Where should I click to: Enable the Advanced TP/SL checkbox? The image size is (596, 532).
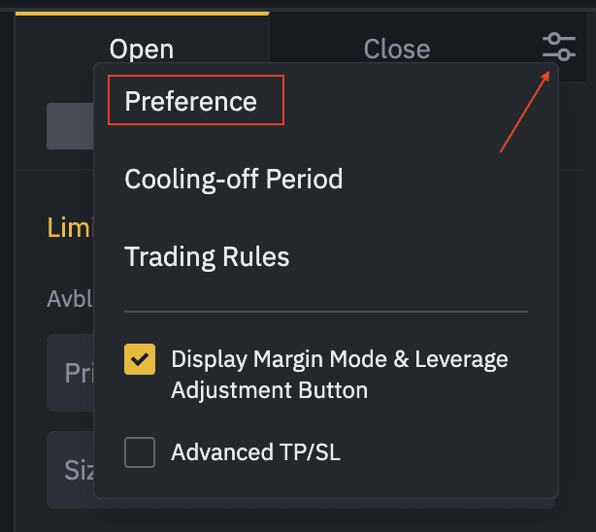click(140, 451)
